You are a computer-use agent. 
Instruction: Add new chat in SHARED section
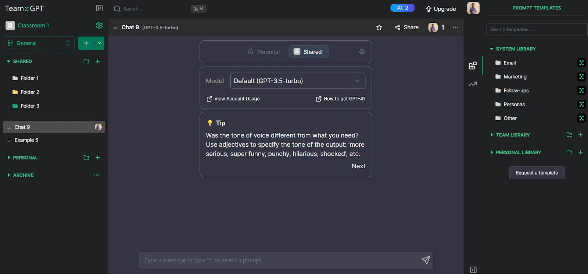(98, 61)
